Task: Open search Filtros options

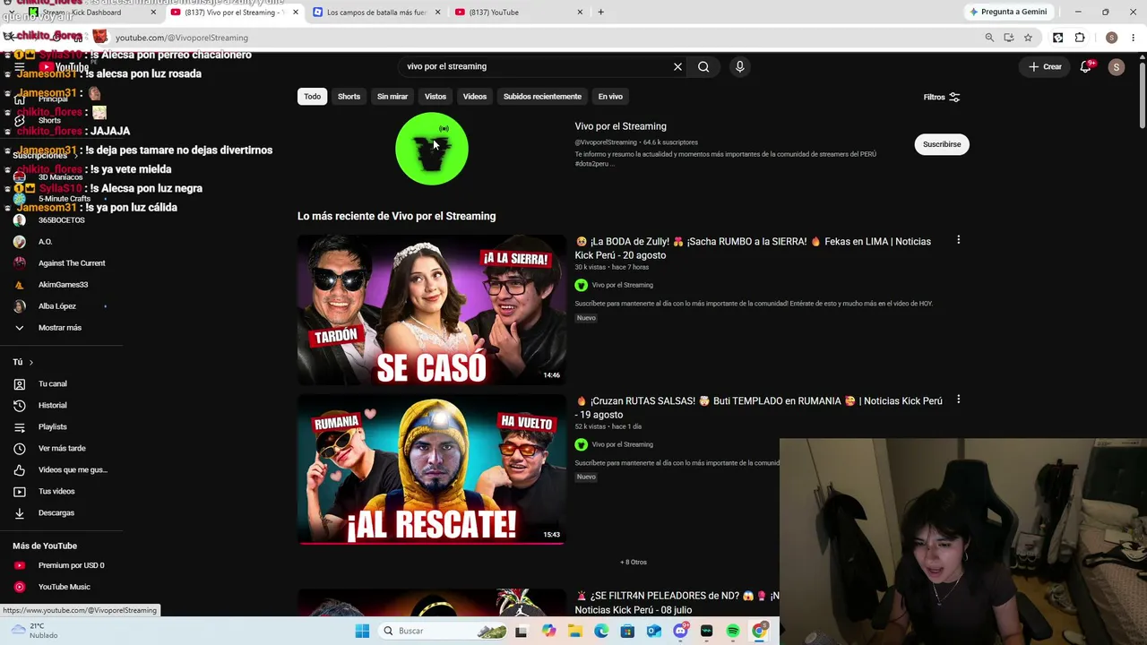Action: point(942,97)
